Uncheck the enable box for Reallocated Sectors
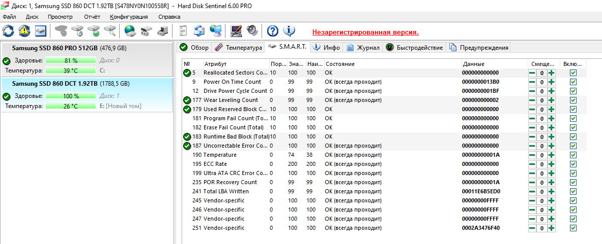Image resolution: width=602 pixels, height=244 pixels. (573, 73)
